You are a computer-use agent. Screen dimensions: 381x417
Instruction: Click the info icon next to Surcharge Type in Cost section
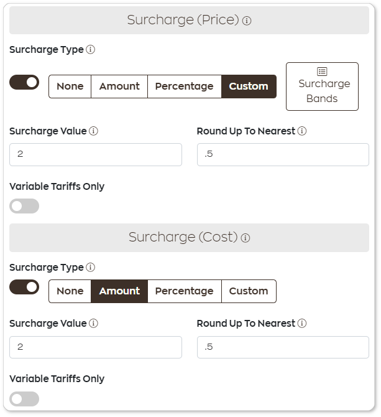pyautogui.click(x=90, y=267)
